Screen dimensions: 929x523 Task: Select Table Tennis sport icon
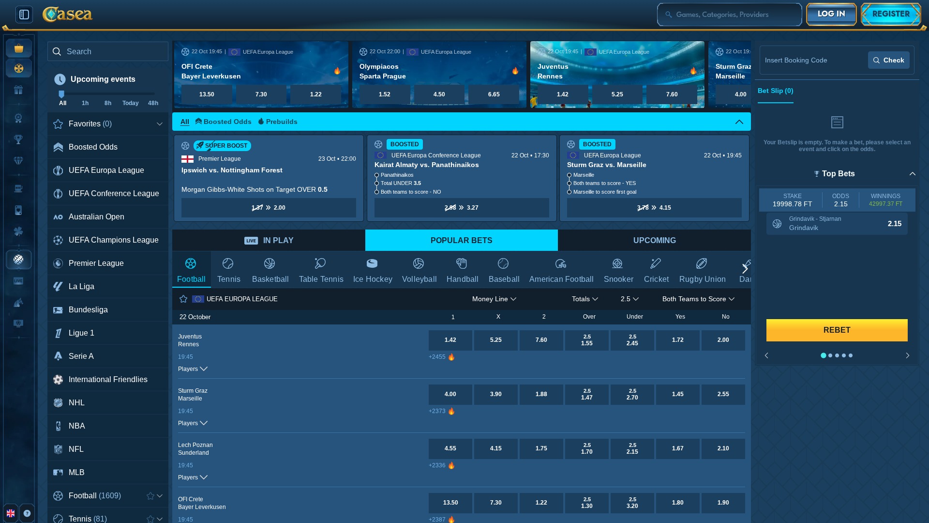321,270
